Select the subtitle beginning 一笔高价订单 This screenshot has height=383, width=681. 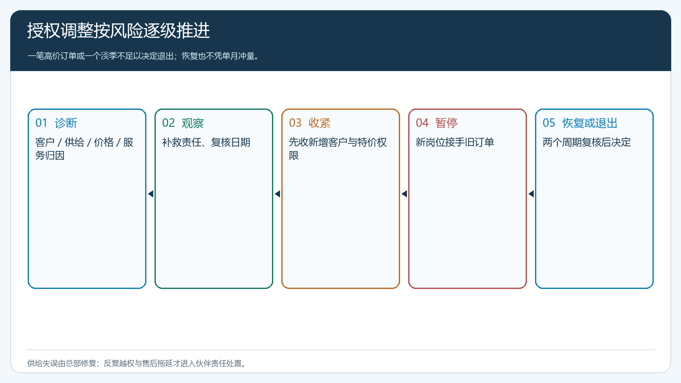tap(143, 56)
